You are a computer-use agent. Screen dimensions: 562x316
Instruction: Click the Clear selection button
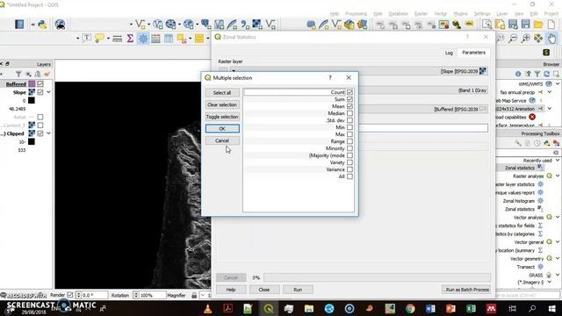pos(222,104)
